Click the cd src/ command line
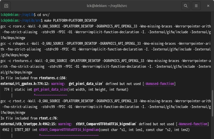The image size is (214, 139). 43,15
